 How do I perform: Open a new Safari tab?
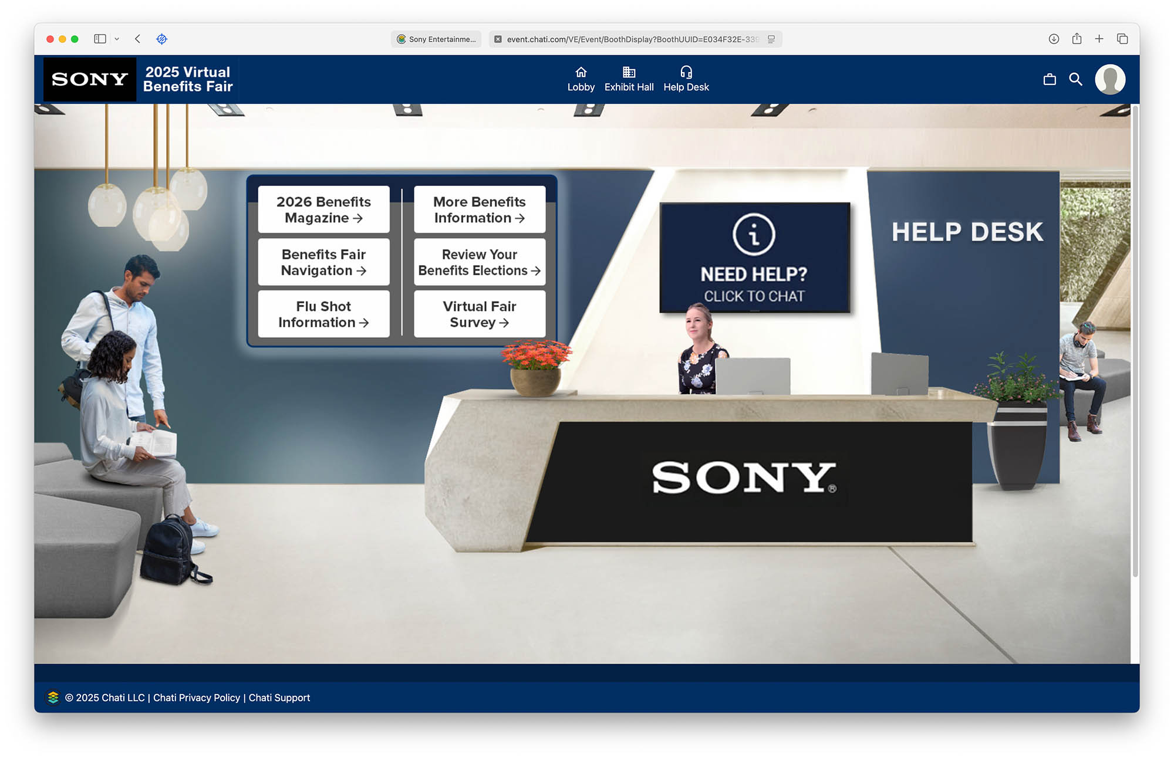pos(1099,39)
